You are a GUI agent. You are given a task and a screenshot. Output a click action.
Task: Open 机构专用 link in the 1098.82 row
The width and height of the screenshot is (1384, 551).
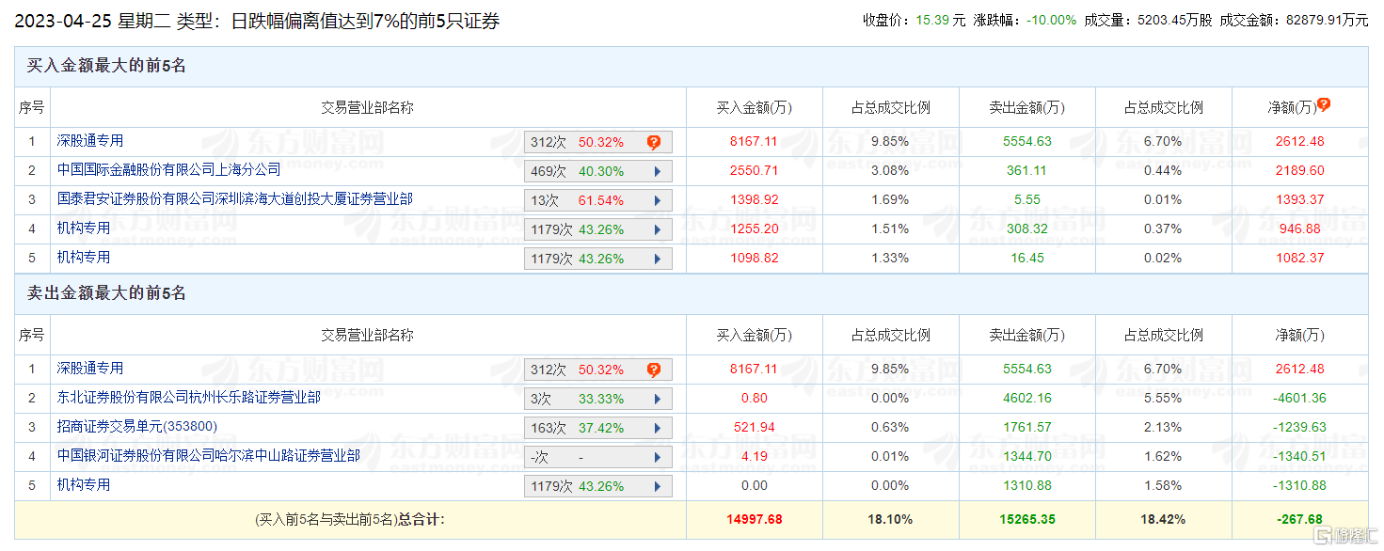click(83, 258)
